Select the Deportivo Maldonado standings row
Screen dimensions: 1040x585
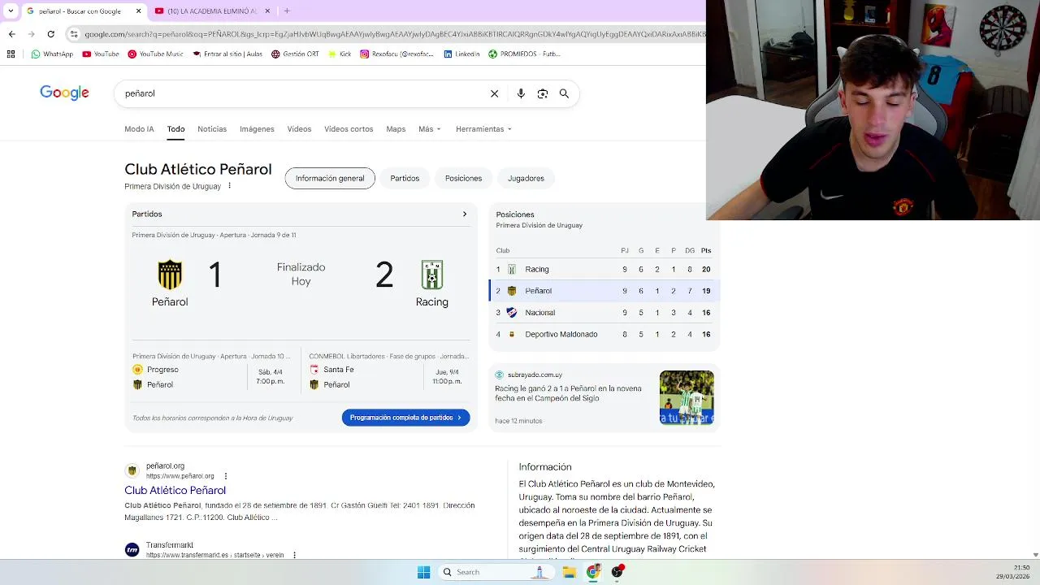[604, 334]
